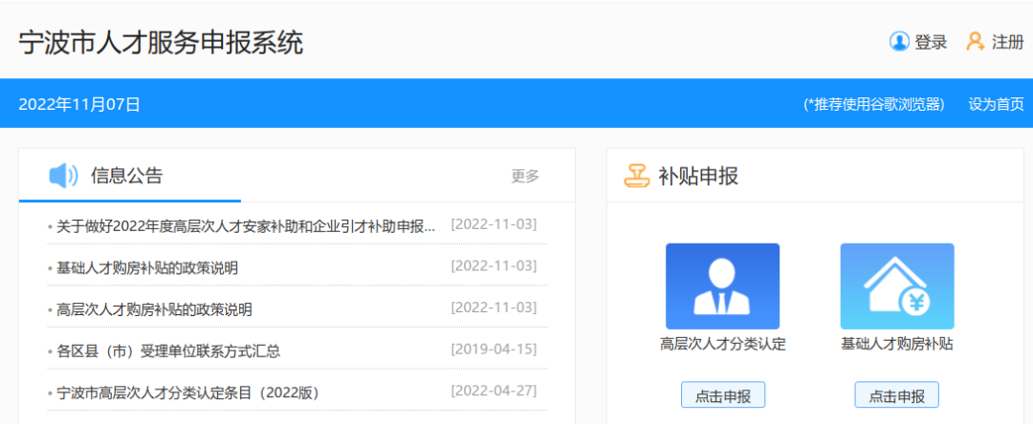Click the [2022-04-27] date entry
Screen dimensions: 1033x424
tap(494, 392)
